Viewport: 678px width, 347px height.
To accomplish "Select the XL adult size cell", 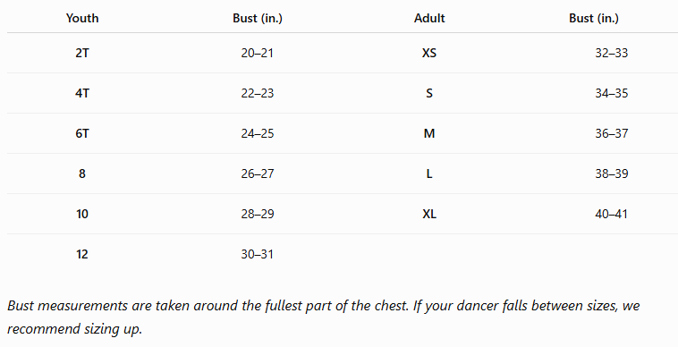I will [429, 214].
